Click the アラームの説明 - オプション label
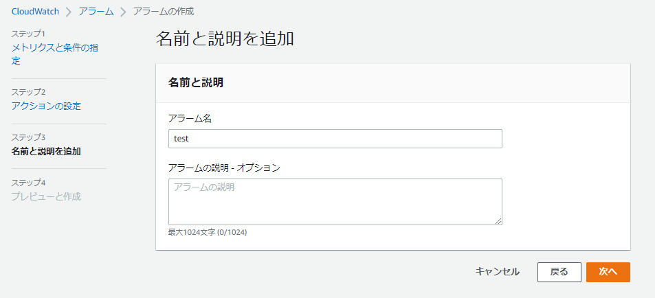 pos(224,168)
